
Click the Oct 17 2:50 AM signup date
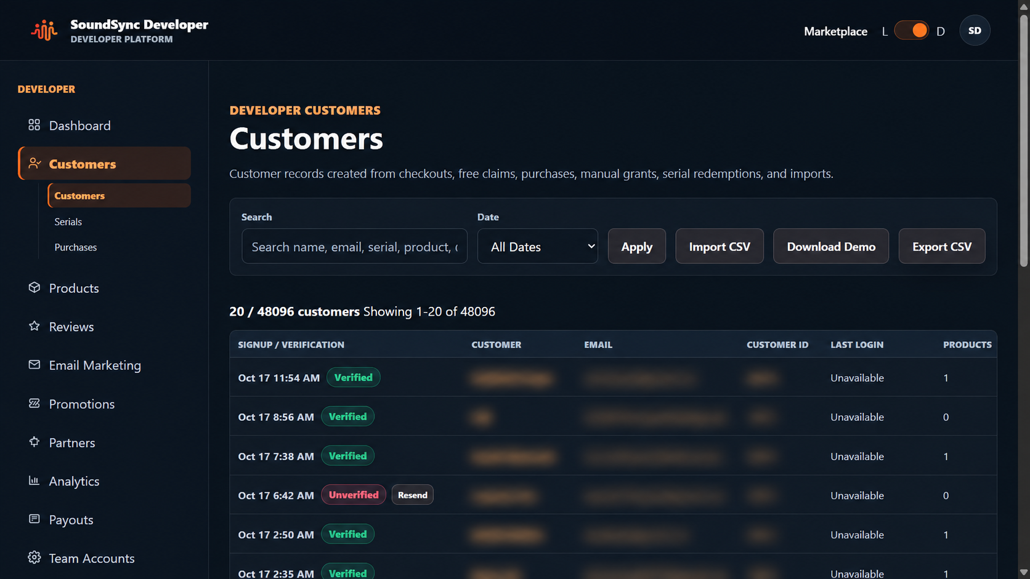pos(276,535)
